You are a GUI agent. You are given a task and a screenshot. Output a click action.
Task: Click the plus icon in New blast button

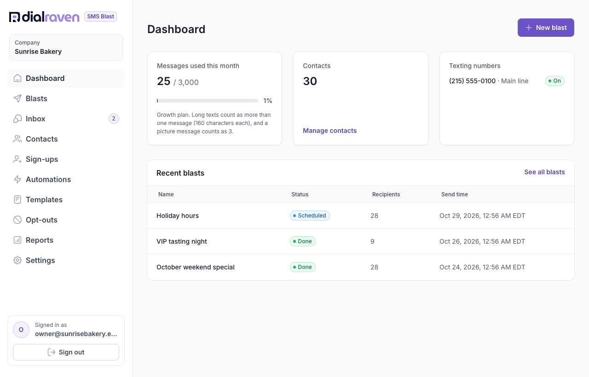(529, 28)
